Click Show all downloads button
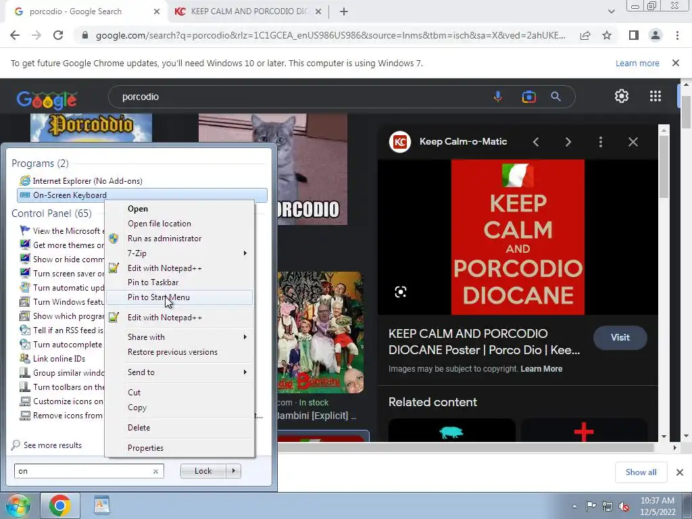 point(641,472)
